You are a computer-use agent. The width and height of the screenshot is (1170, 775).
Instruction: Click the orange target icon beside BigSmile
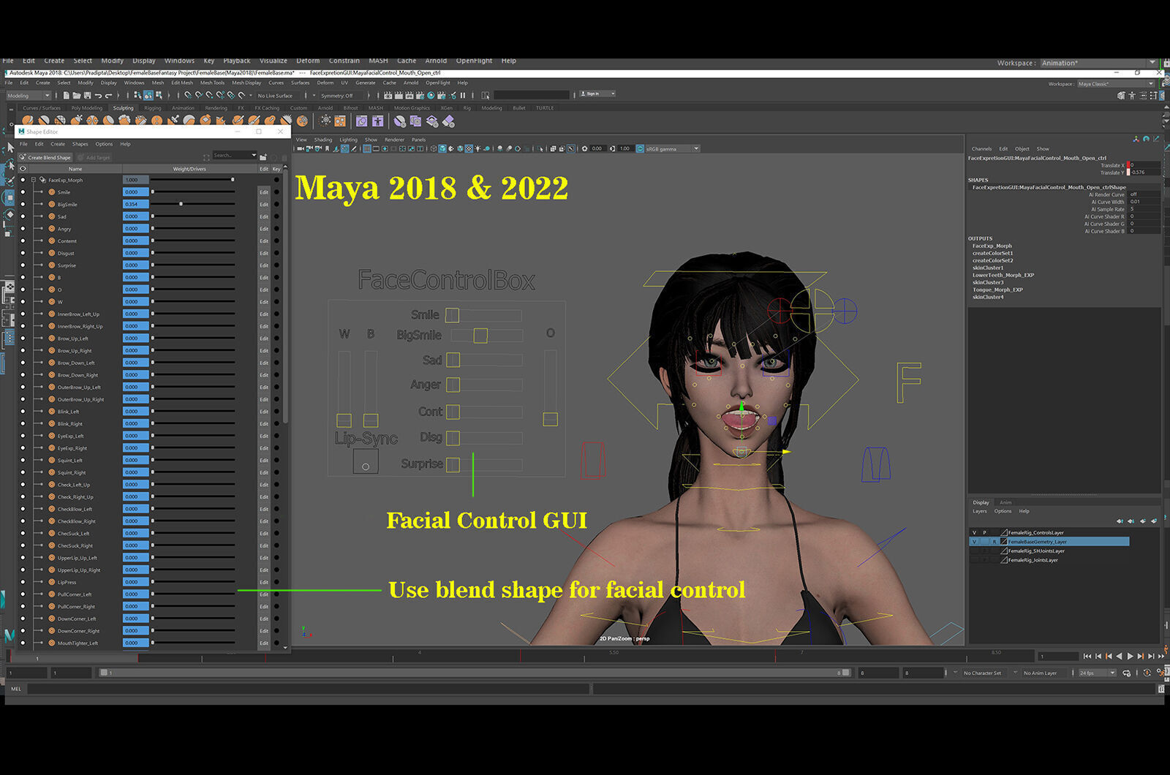click(x=51, y=204)
